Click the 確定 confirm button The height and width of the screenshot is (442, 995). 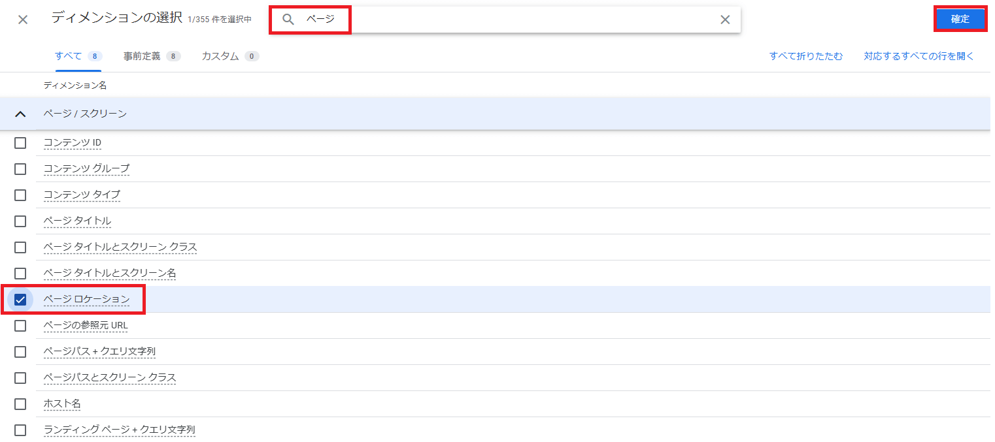pyautogui.click(x=960, y=19)
